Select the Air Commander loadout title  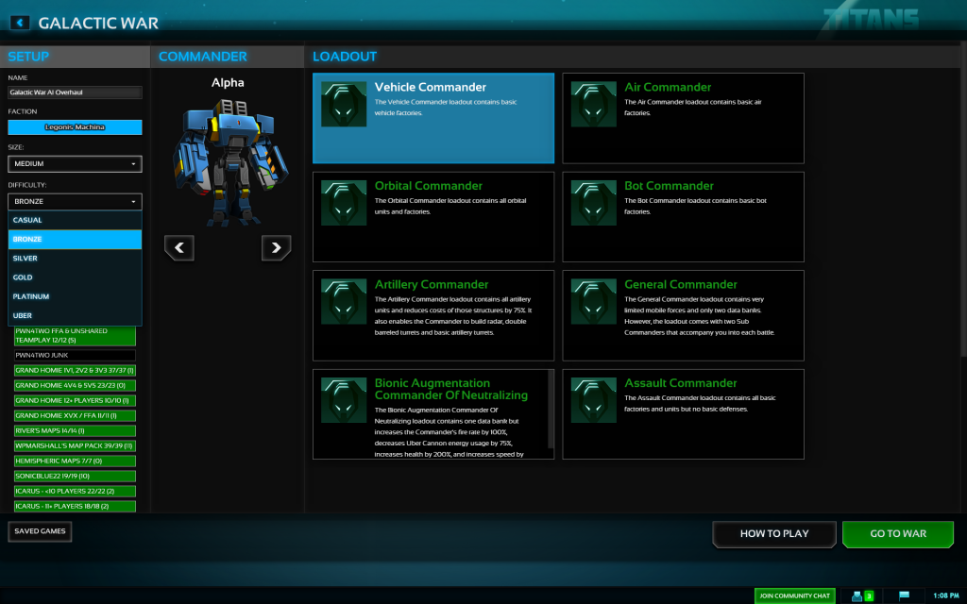[668, 87]
